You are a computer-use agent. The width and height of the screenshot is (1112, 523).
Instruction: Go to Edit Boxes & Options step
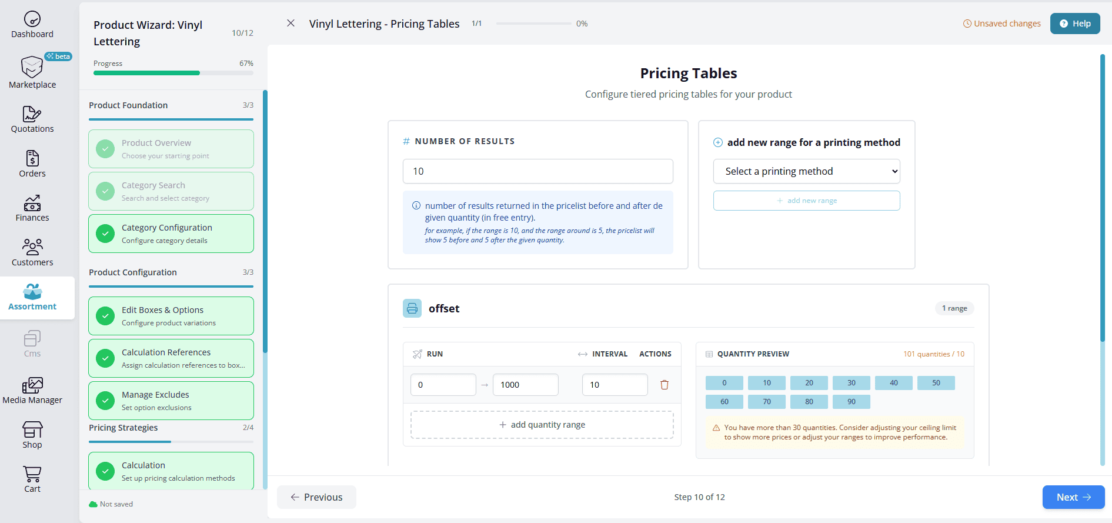[x=171, y=316]
